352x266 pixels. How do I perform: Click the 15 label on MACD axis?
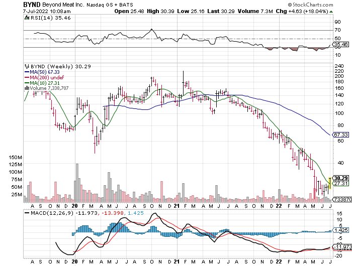339,214
